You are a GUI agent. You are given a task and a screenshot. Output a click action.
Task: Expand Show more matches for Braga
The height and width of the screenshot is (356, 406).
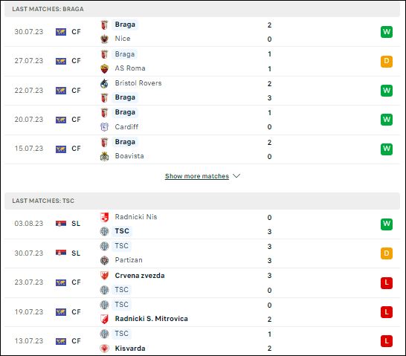[197, 176]
